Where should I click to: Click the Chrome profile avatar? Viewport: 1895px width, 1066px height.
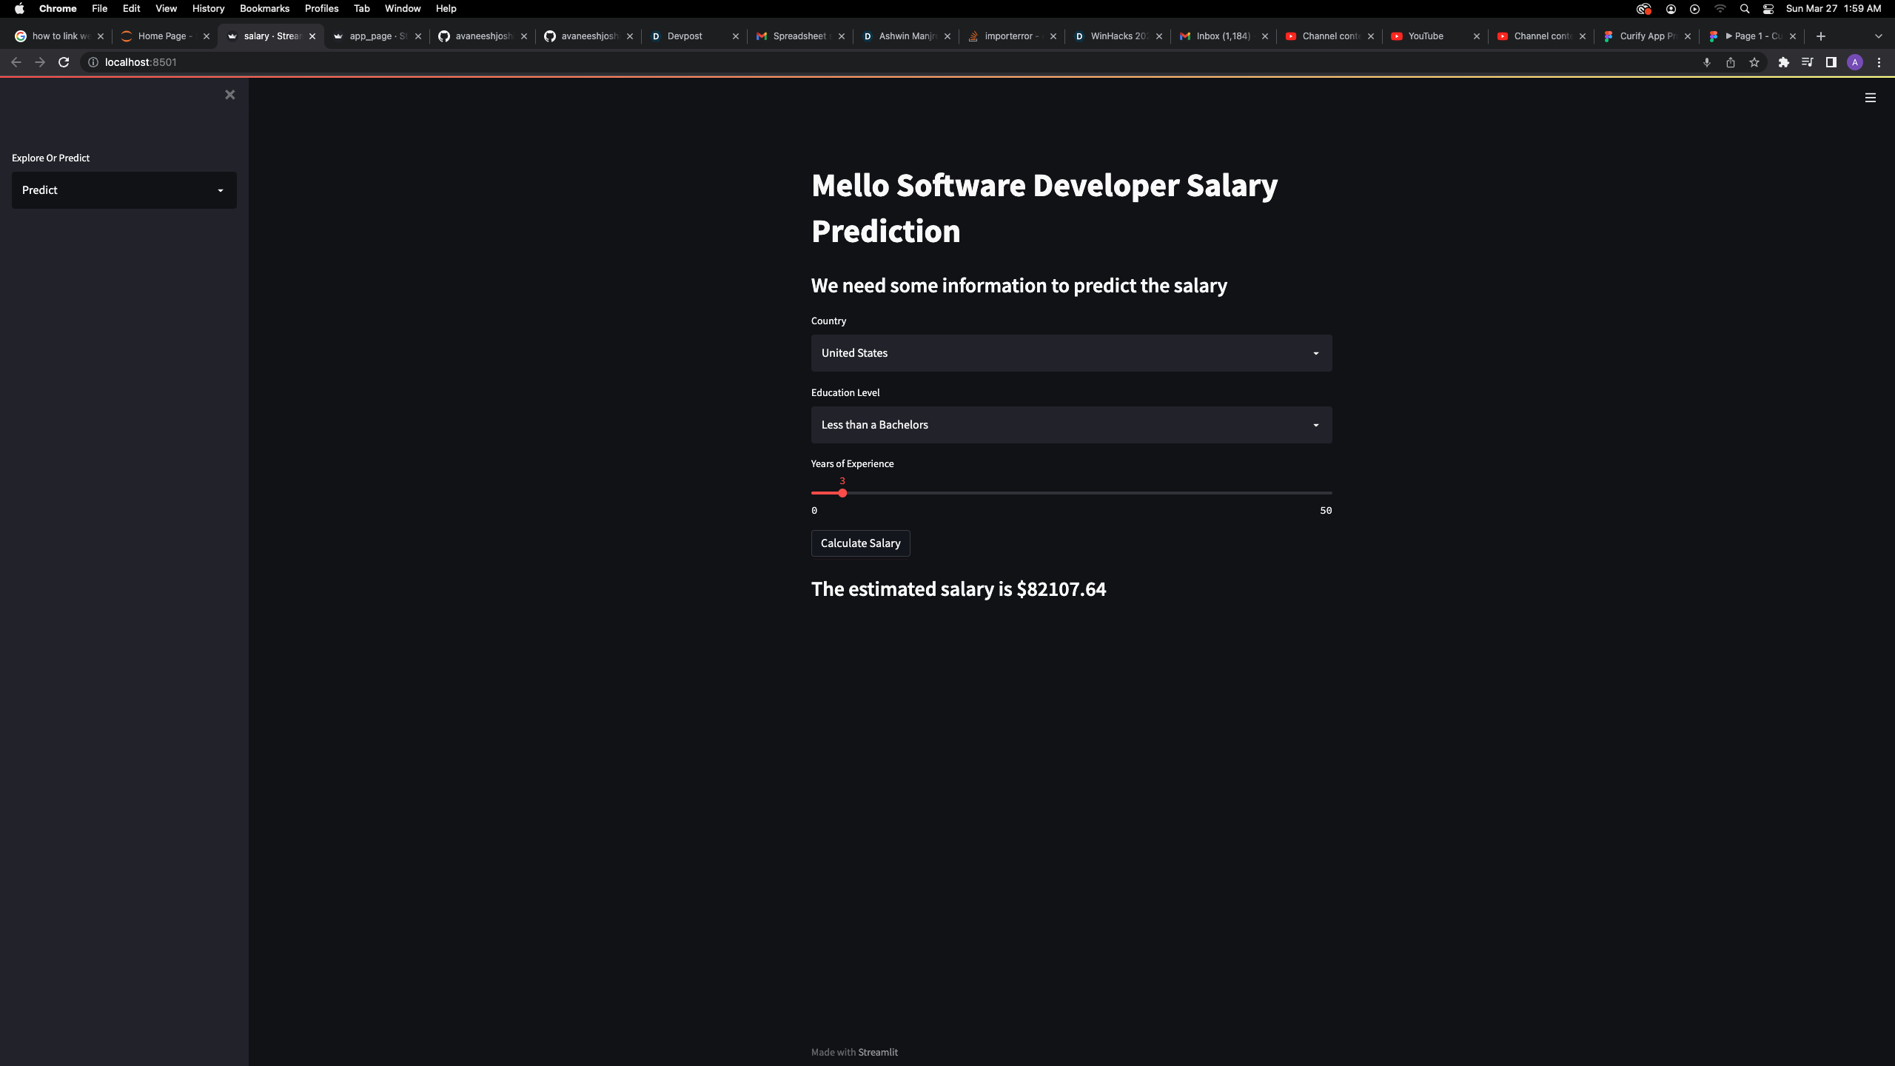(x=1854, y=62)
